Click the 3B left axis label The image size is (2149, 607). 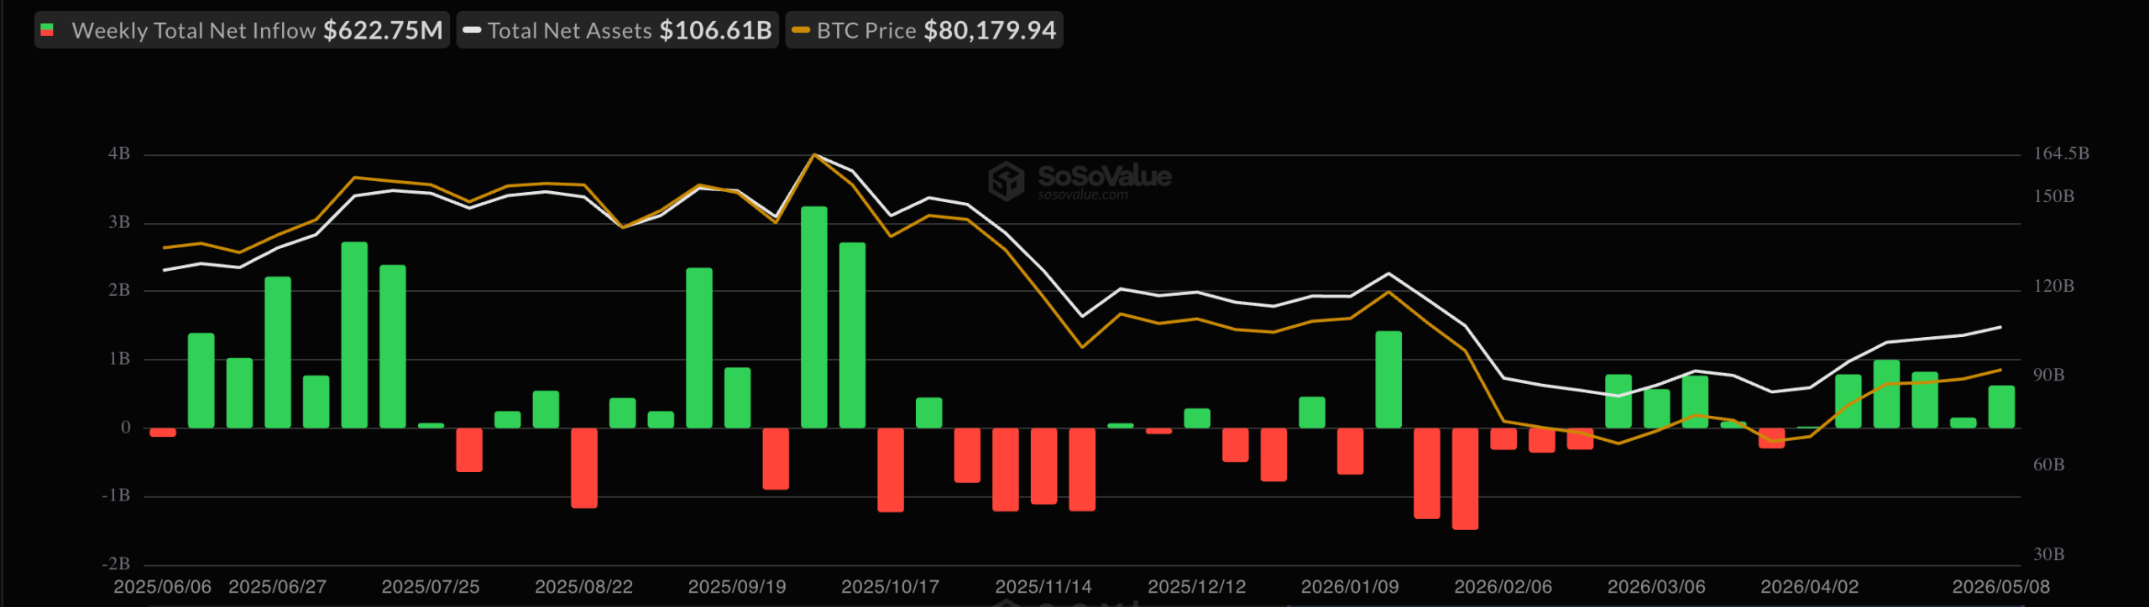click(x=119, y=222)
